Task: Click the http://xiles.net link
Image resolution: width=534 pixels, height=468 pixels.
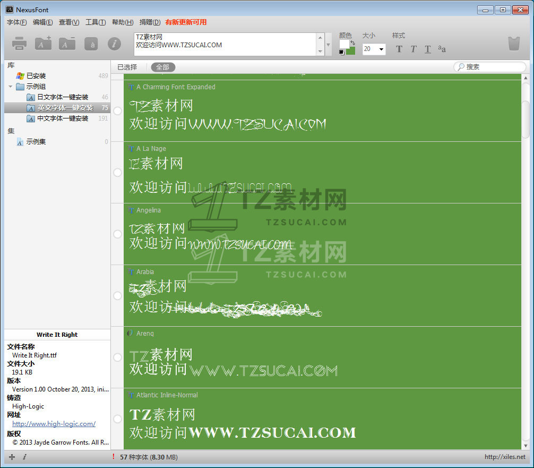Action: pos(505,457)
